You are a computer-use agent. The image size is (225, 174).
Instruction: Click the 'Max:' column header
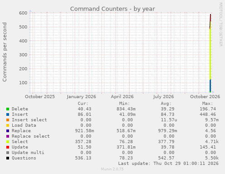[x=207, y=104]
